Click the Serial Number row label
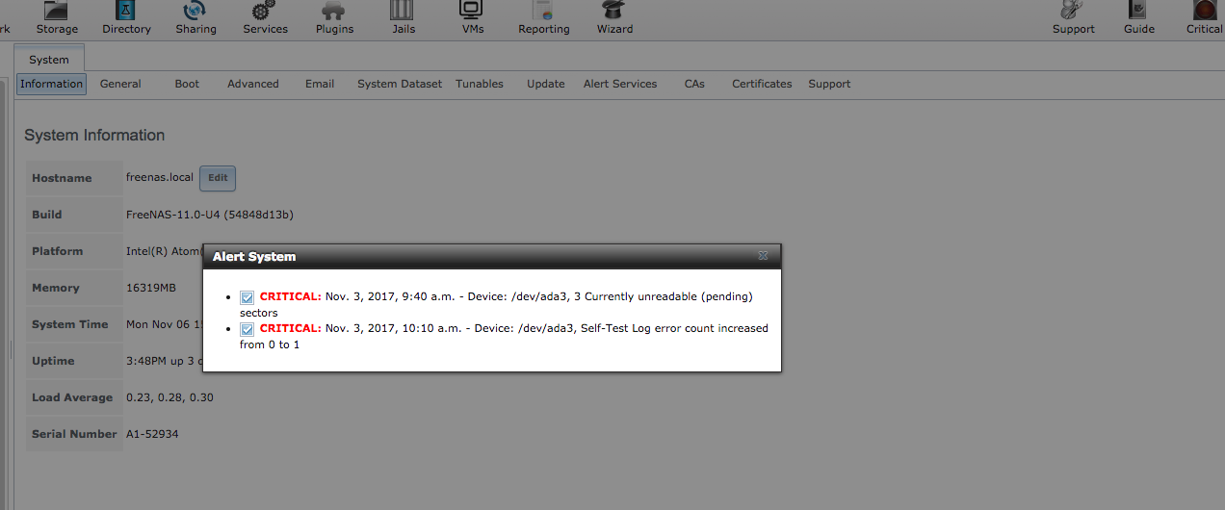The height and width of the screenshot is (510, 1225). (74, 434)
